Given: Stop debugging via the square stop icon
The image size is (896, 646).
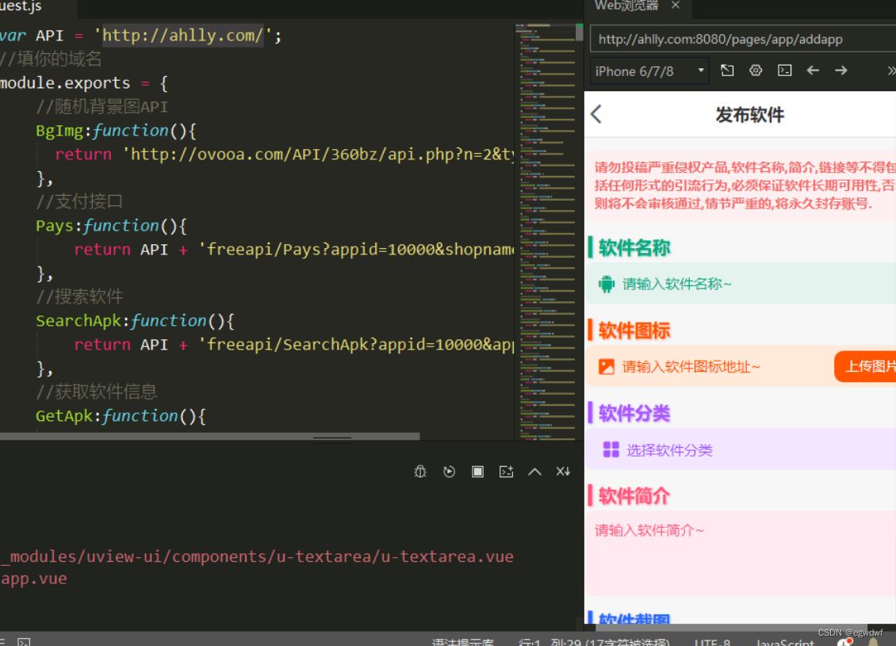Looking at the screenshot, I should pyautogui.click(x=477, y=472).
